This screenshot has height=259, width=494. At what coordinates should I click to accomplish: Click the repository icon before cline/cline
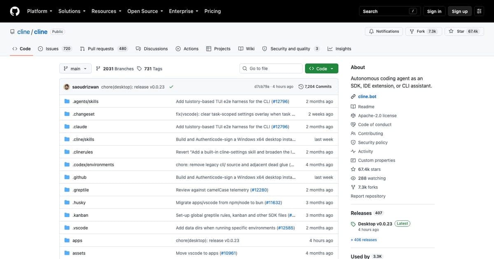click(12, 32)
